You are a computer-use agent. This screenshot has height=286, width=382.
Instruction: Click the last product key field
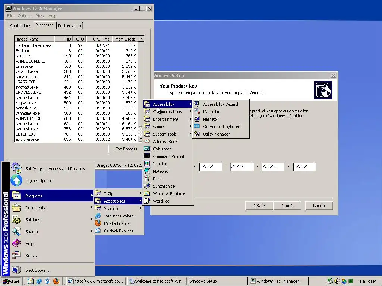[x=304, y=166]
